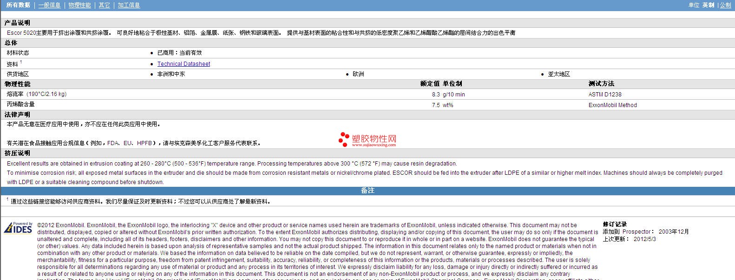Click the 资料 row label
735x280 pixels.
point(13,64)
